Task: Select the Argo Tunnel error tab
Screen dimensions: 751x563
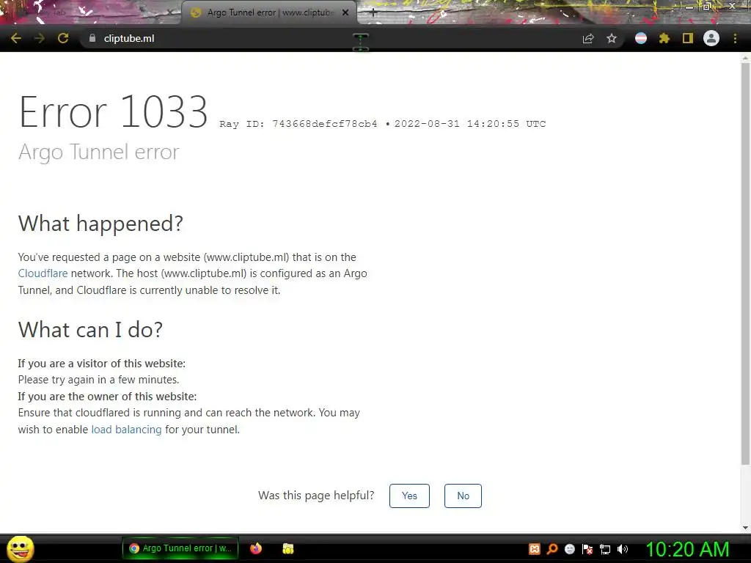Action: click(269, 12)
